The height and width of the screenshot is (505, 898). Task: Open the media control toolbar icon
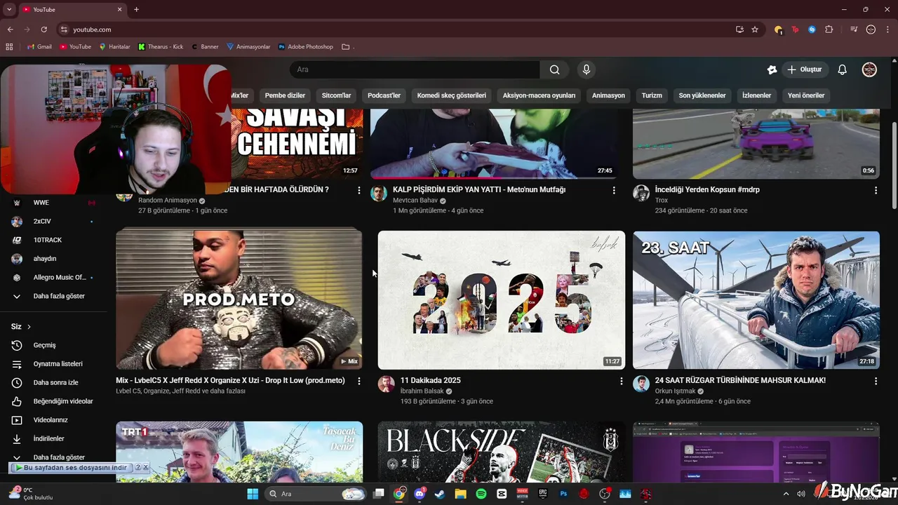click(854, 29)
